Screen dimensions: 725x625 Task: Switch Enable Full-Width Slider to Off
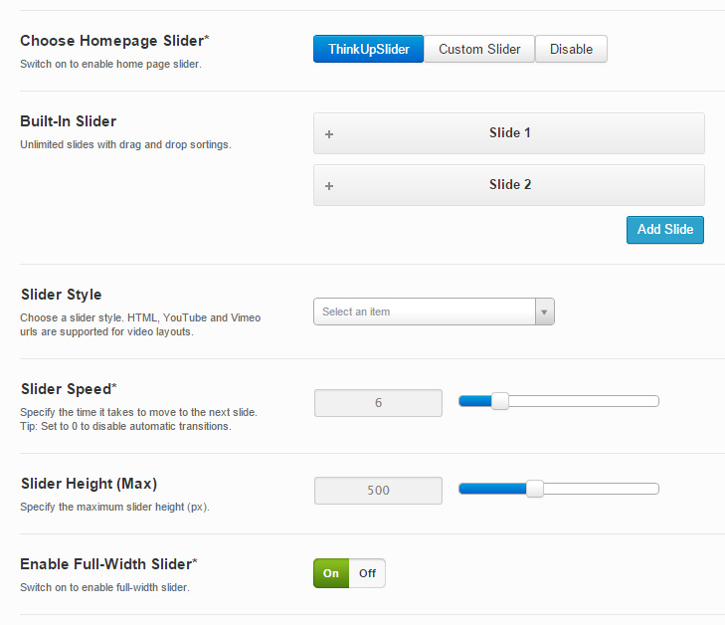click(x=367, y=573)
